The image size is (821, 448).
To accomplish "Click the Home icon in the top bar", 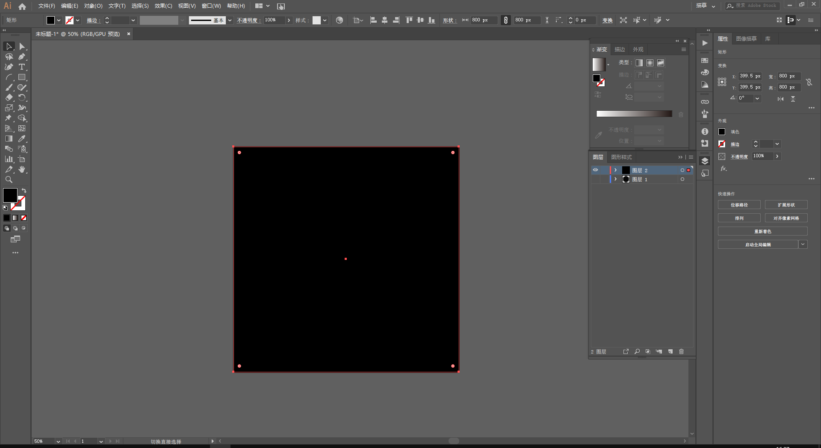I will tap(22, 6).
